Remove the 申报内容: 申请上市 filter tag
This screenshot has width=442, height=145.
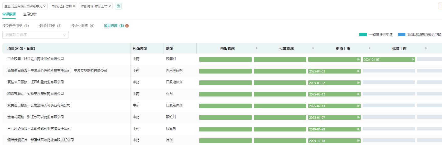(110, 6)
